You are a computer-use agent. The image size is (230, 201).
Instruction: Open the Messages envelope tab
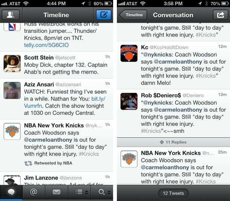(x=56, y=192)
